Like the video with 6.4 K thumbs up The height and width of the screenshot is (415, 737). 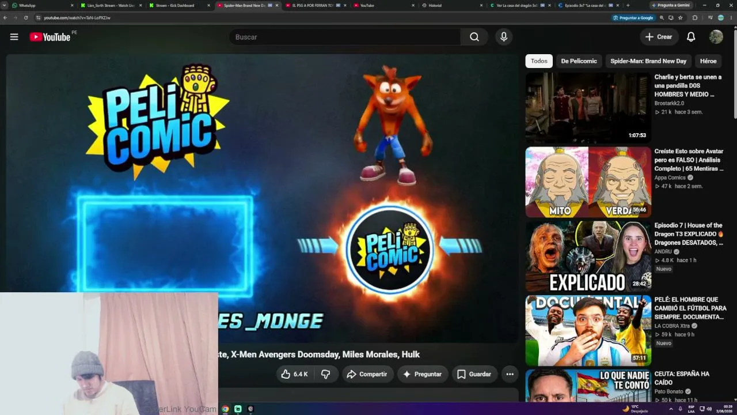294,374
